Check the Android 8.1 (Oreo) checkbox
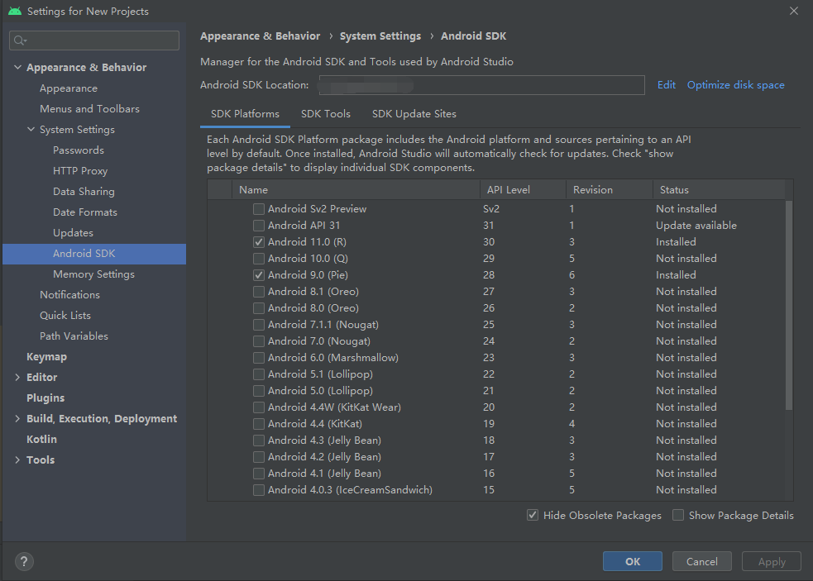The height and width of the screenshot is (581, 813). tap(258, 292)
